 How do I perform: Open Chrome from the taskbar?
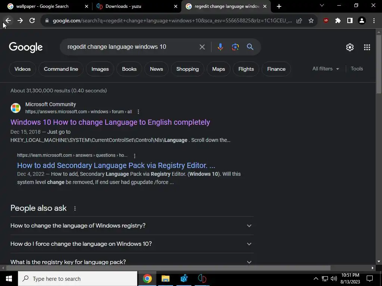click(147, 279)
